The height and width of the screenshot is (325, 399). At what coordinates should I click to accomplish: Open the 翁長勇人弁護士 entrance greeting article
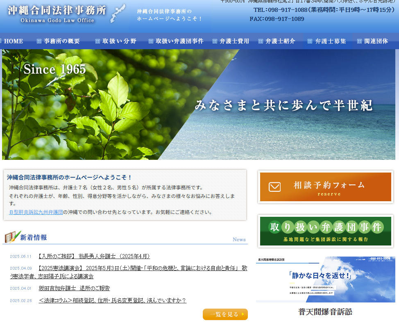94,256
